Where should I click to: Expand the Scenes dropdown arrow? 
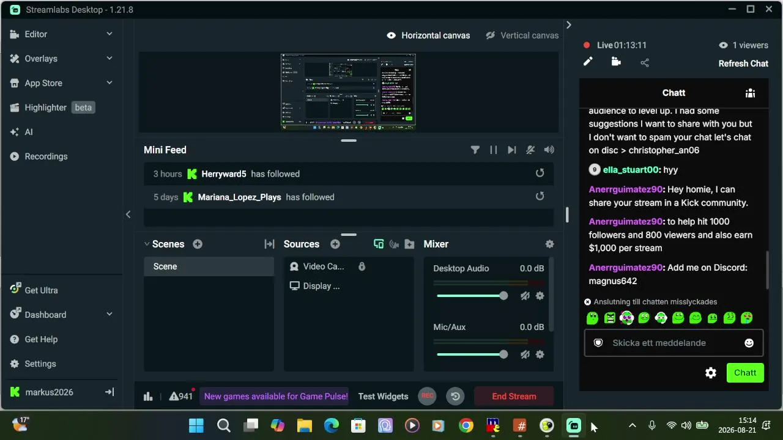(147, 244)
